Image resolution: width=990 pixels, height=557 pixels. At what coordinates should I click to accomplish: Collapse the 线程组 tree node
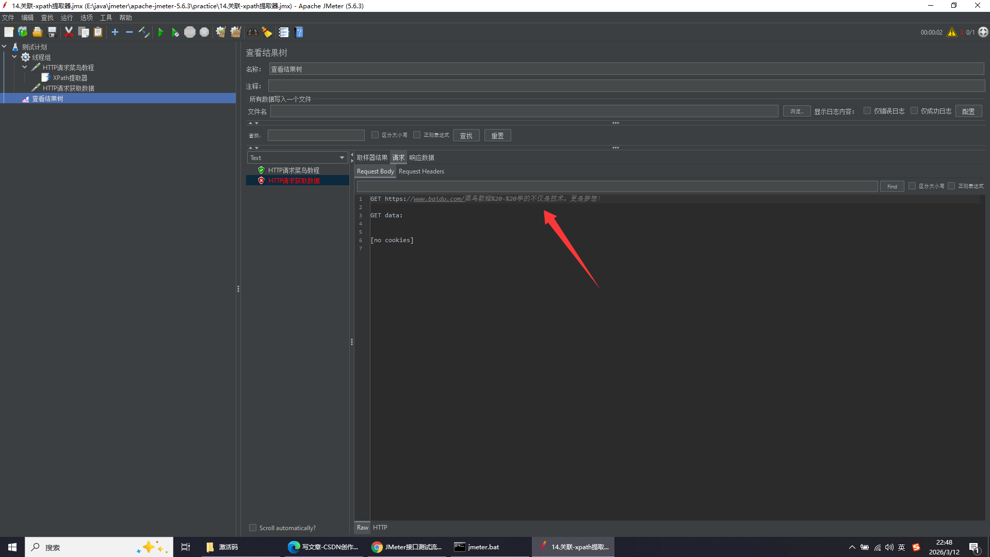tap(14, 57)
